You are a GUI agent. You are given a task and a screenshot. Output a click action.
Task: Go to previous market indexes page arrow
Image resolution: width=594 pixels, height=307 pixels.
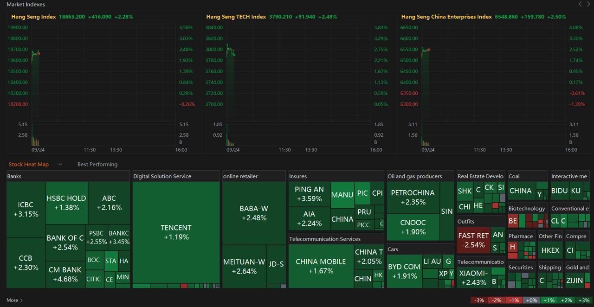580,4
